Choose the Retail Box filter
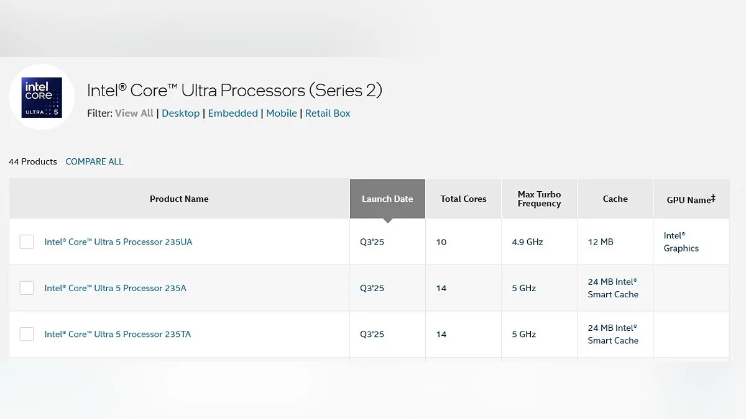 tap(328, 113)
